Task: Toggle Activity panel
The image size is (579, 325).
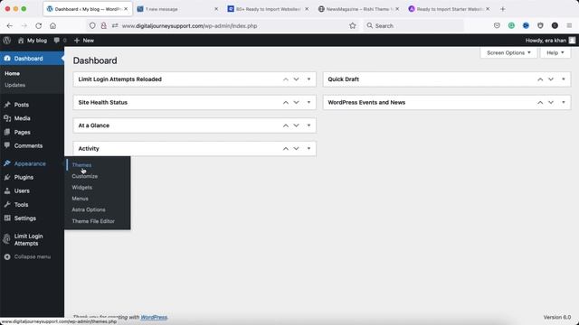Action: click(x=308, y=148)
